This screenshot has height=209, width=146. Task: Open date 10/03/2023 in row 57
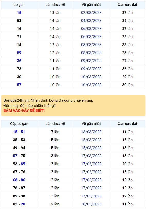[91, 85]
